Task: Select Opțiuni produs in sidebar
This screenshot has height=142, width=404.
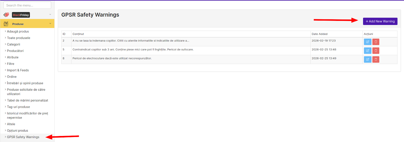Action: [x=17, y=131]
